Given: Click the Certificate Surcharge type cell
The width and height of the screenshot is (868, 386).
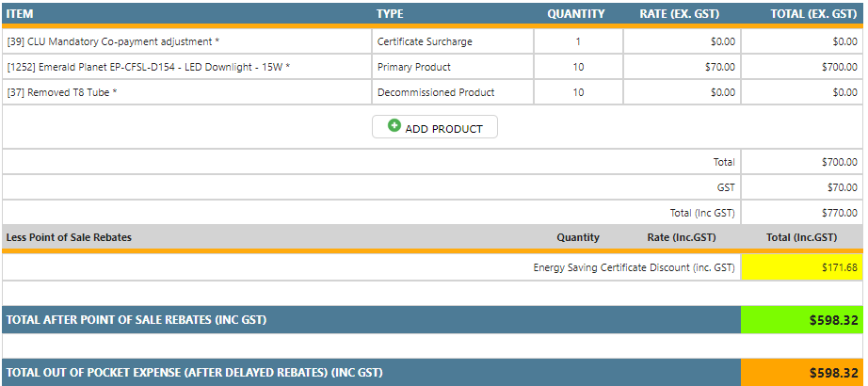Looking at the screenshot, I should (425, 41).
